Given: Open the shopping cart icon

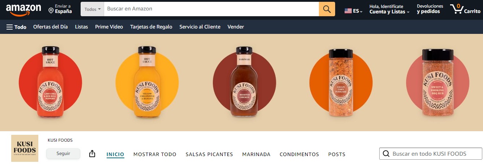Looking at the screenshot, I should pos(456,9).
